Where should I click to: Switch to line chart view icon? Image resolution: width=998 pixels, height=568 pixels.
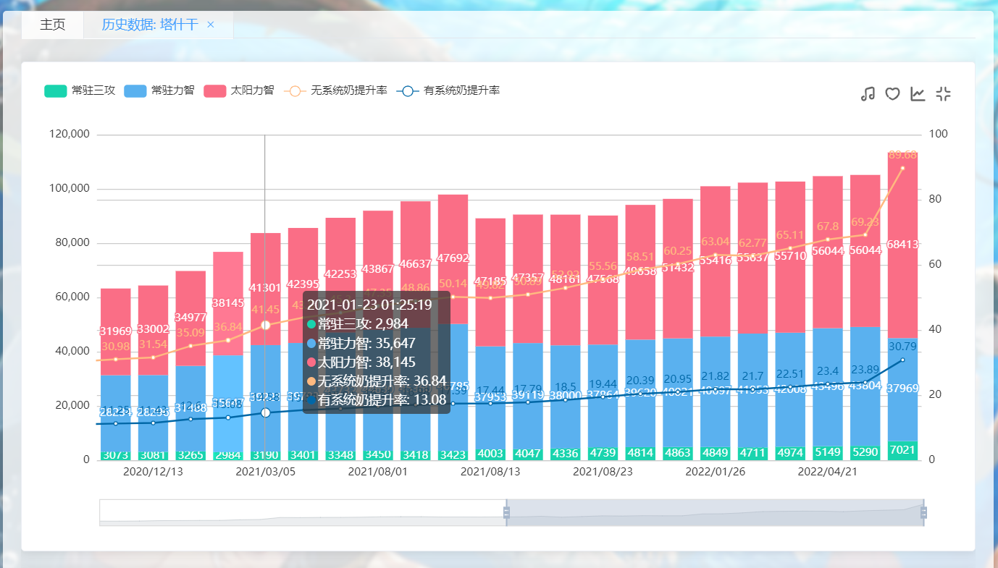click(x=918, y=93)
